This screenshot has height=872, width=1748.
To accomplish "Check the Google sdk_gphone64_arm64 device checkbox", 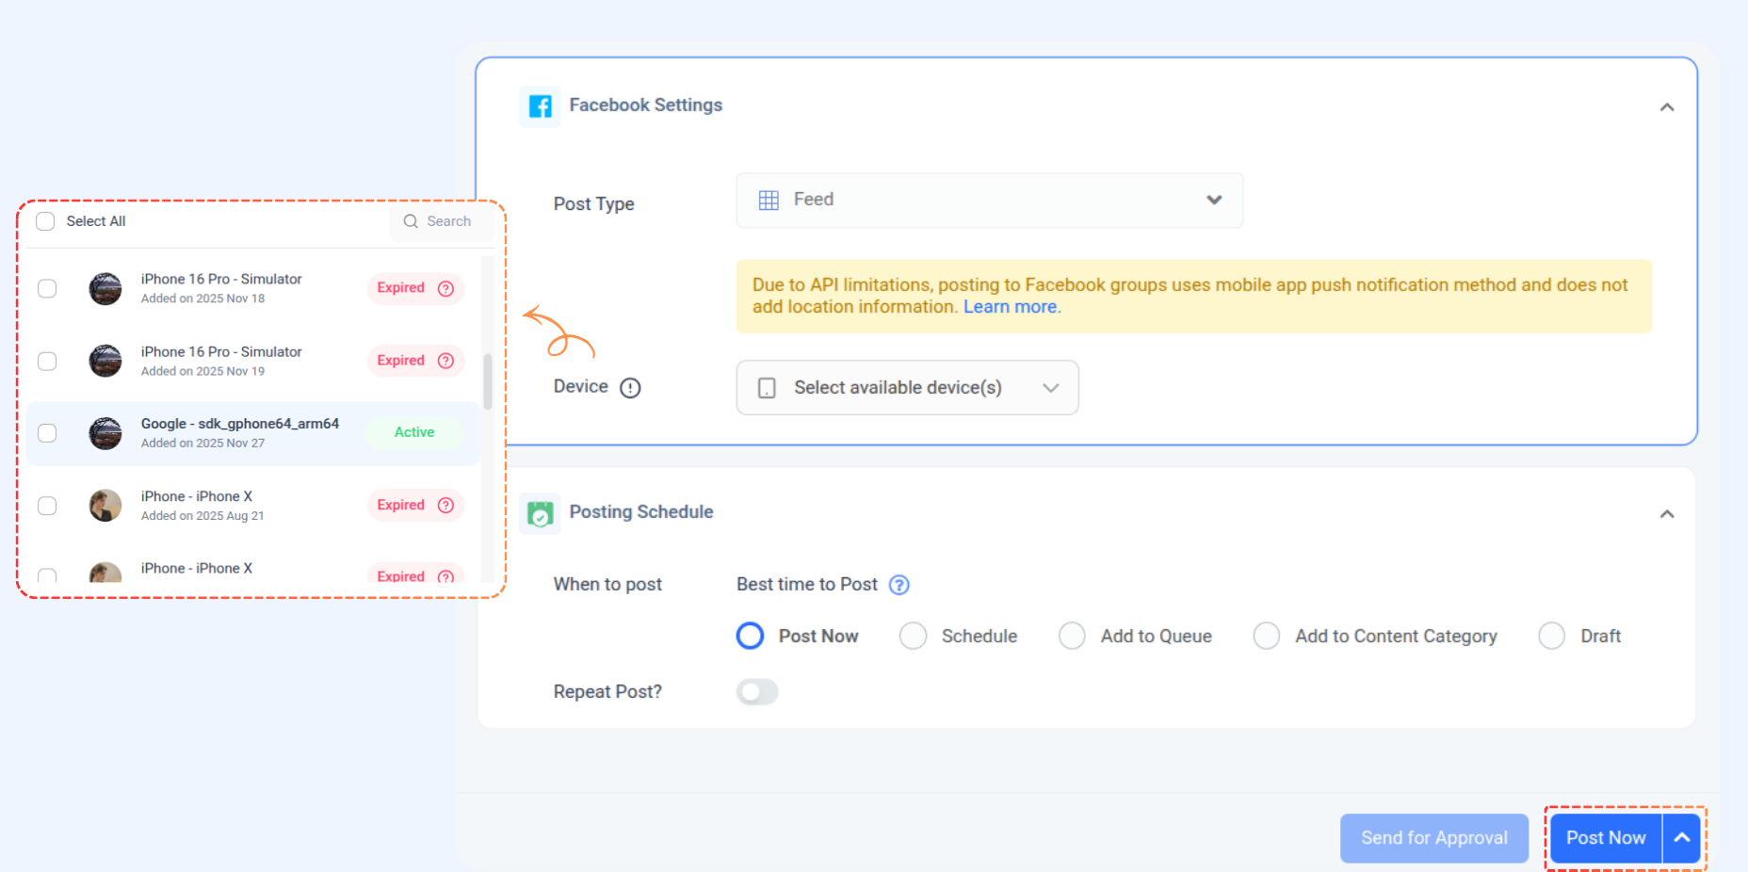I will 47,433.
